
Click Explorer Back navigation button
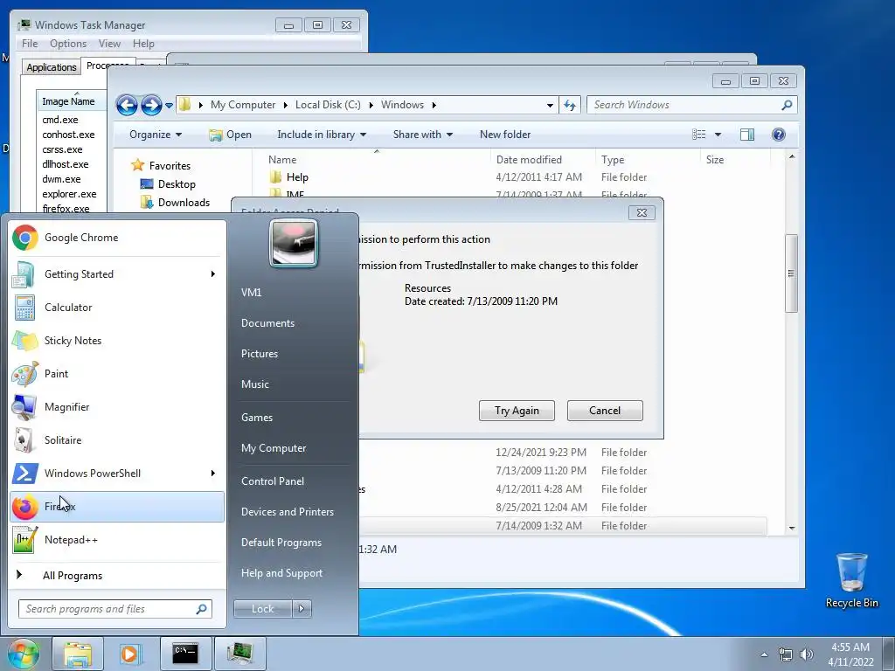127,105
